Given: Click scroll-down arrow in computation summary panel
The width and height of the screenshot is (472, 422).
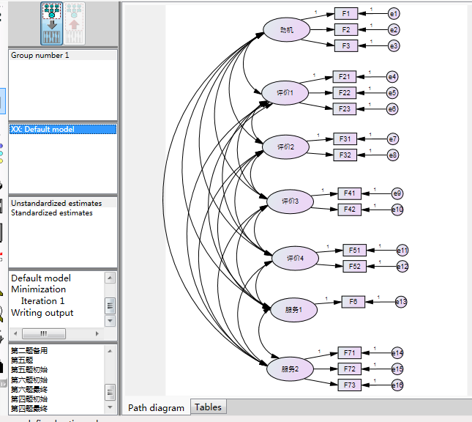Looking at the screenshot, I should click(x=110, y=321).
